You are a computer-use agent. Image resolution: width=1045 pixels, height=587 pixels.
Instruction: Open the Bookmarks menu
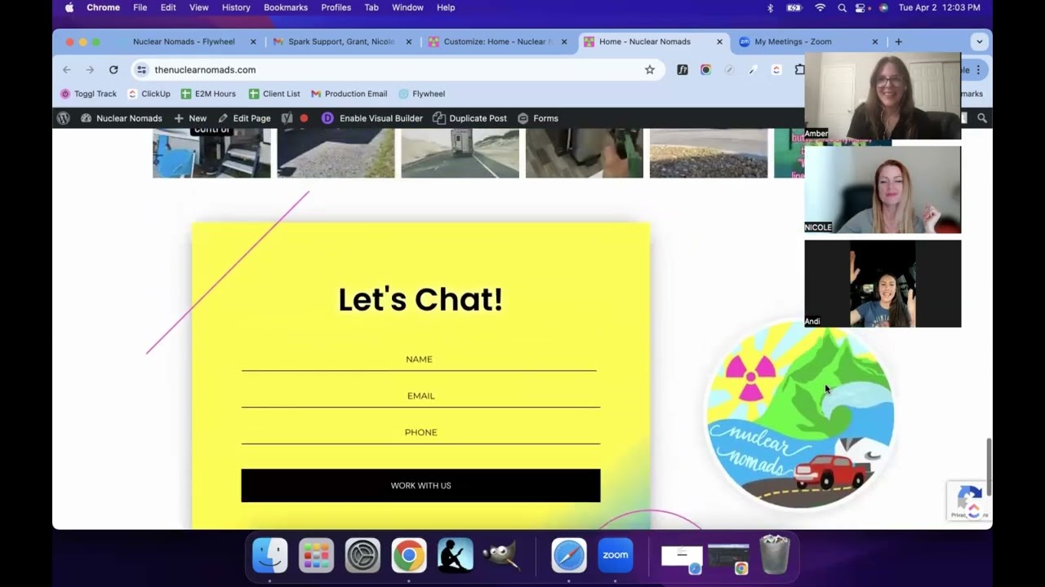point(286,7)
